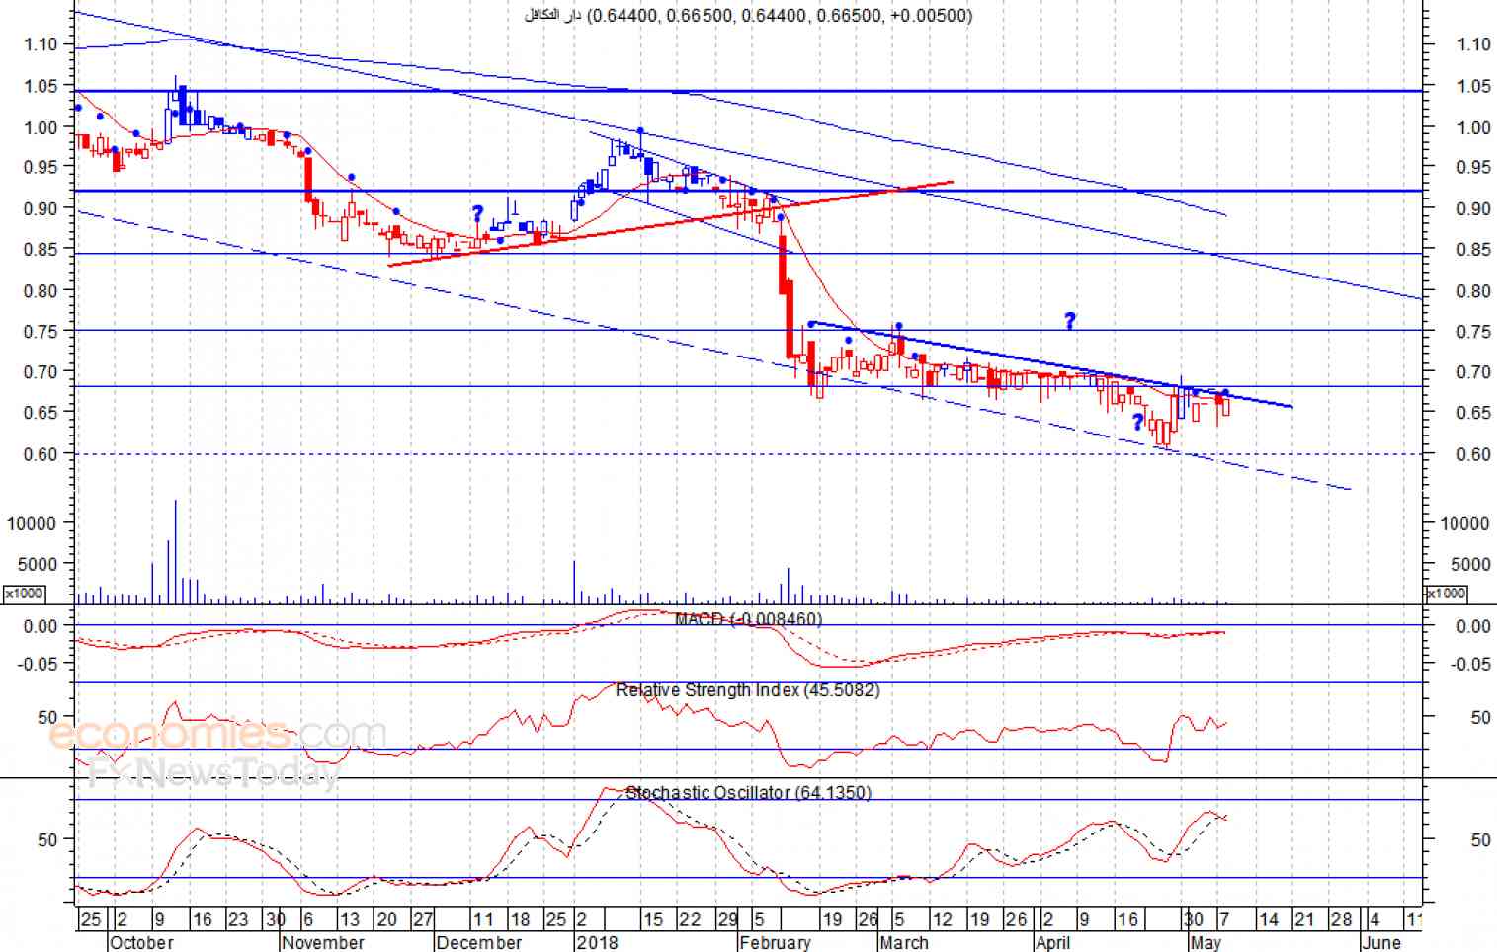The height and width of the screenshot is (952, 1497).
Task: Click the date label 14 in May
Action: (x=1269, y=919)
